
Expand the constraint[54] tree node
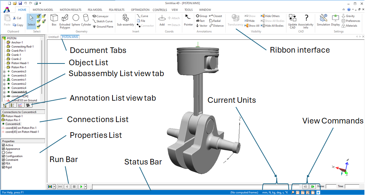tap(4, 96)
